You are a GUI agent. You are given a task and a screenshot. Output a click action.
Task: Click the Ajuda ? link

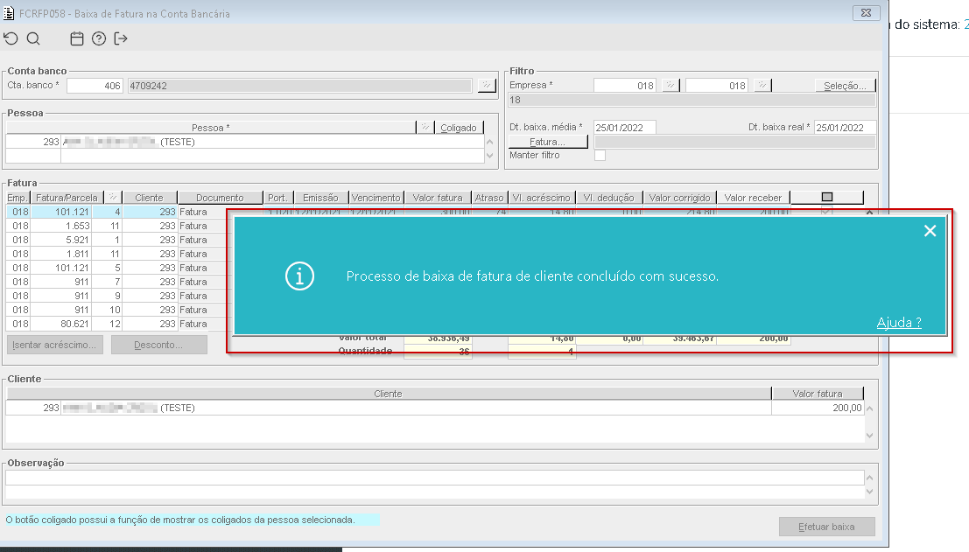pyautogui.click(x=899, y=322)
